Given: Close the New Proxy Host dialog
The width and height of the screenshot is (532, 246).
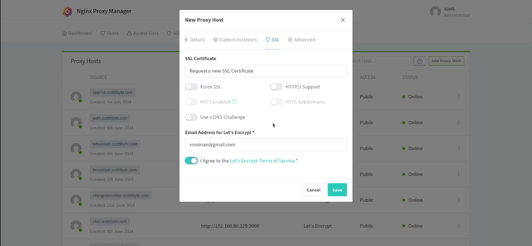Looking at the screenshot, I should coord(343,20).
